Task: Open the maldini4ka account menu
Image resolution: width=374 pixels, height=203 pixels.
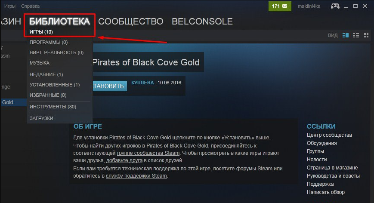Action: [309, 6]
